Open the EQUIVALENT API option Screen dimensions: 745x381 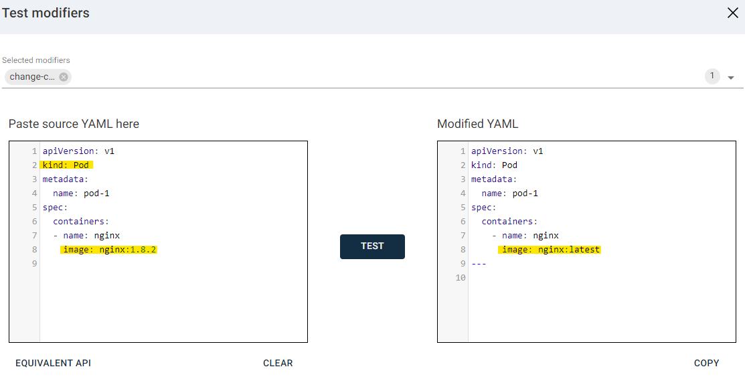pos(53,363)
